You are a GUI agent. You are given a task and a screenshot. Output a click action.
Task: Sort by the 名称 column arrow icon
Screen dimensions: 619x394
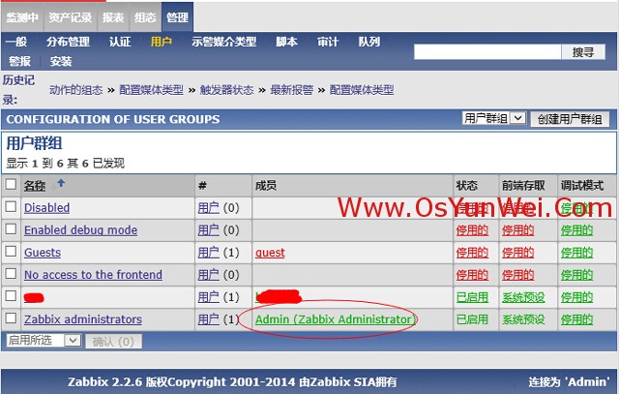click(x=61, y=183)
